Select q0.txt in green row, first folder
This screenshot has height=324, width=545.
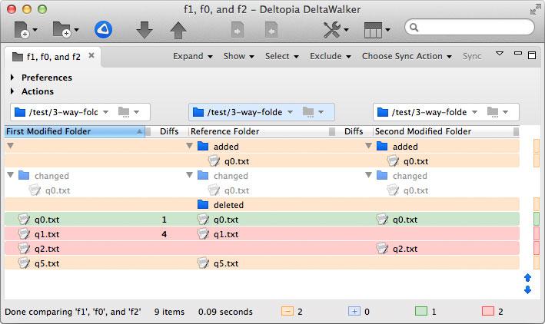point(47,220)
